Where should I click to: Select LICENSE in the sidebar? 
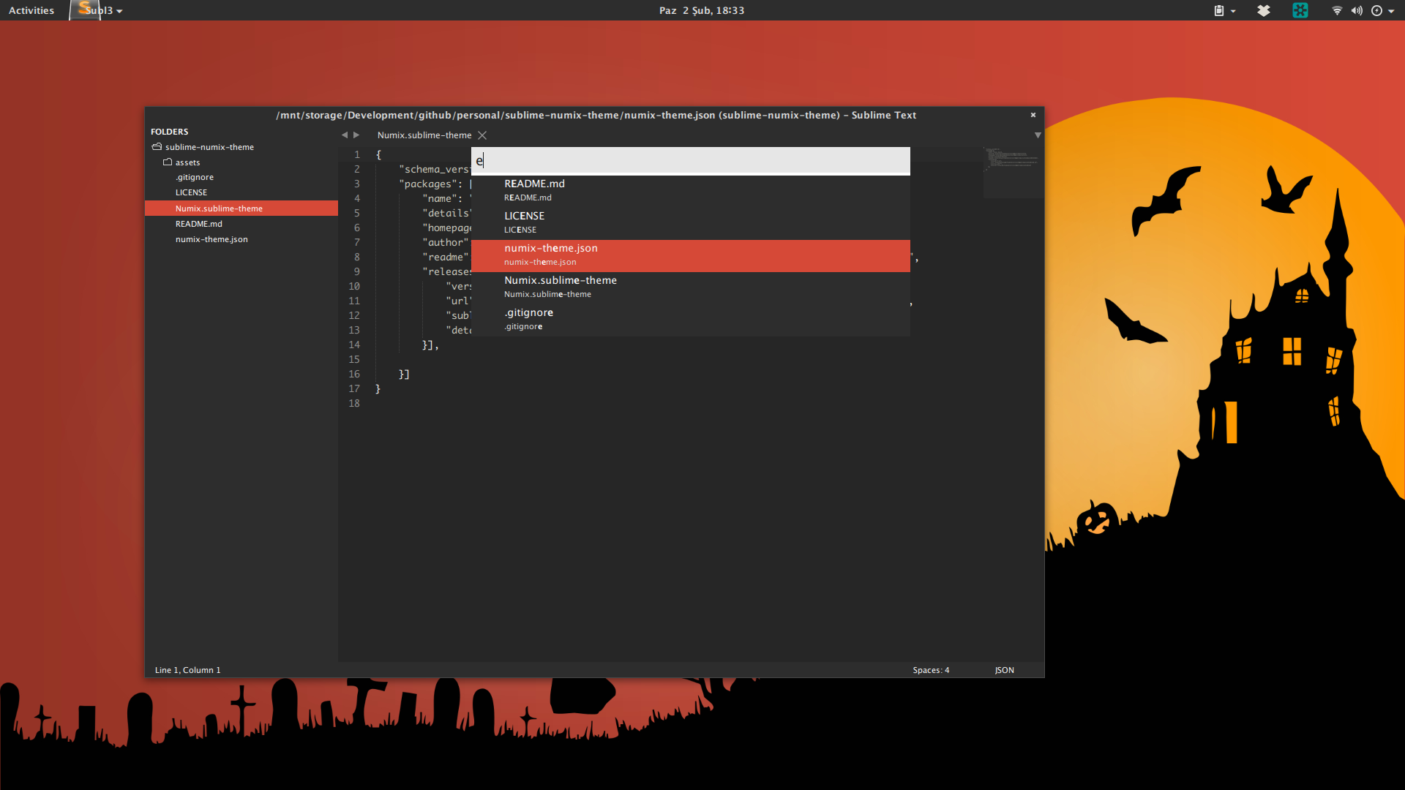(191, 192)
